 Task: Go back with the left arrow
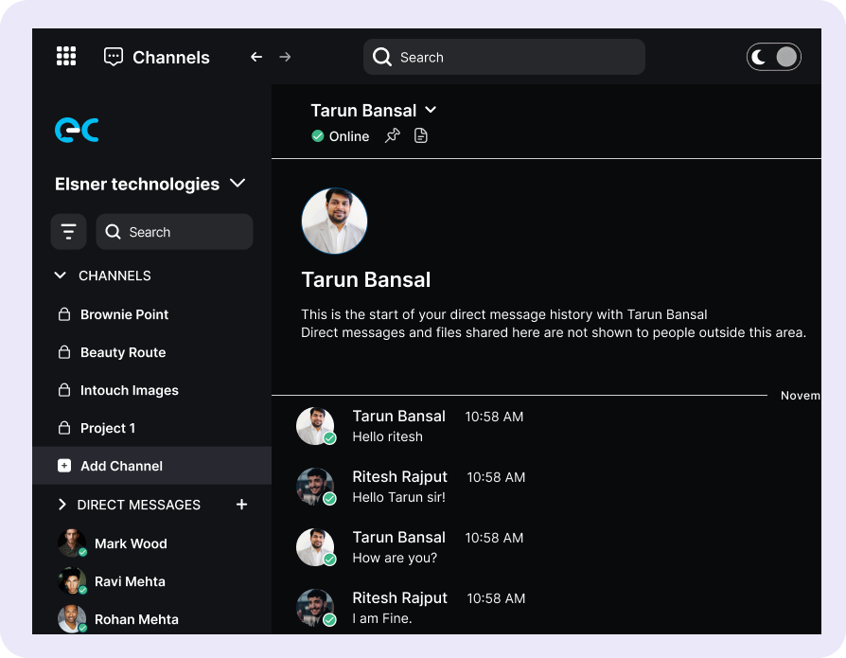click(x=256, y=57)
